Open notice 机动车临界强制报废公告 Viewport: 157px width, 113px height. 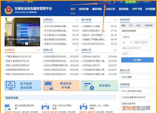click(x=56, y=65)
